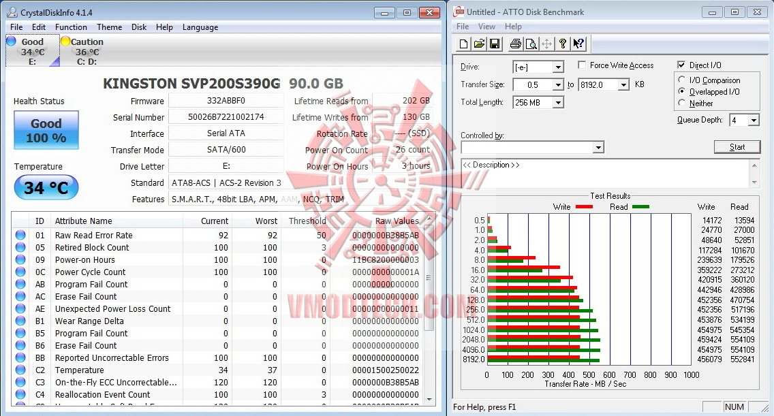This screenshot has height=416, width=774.
Task: Enable the Force Write Access checkbox
Action: point(582,65)
